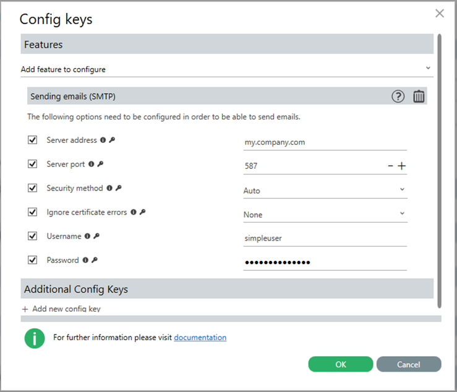
Task: Show info icon next to Password
Action: click(85, 260)
